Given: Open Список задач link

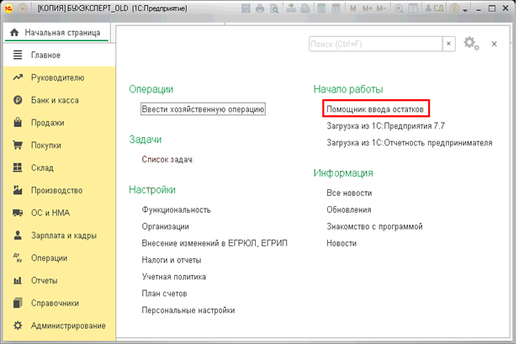Looking at the screenshot, I should click(x=167, y=160).
